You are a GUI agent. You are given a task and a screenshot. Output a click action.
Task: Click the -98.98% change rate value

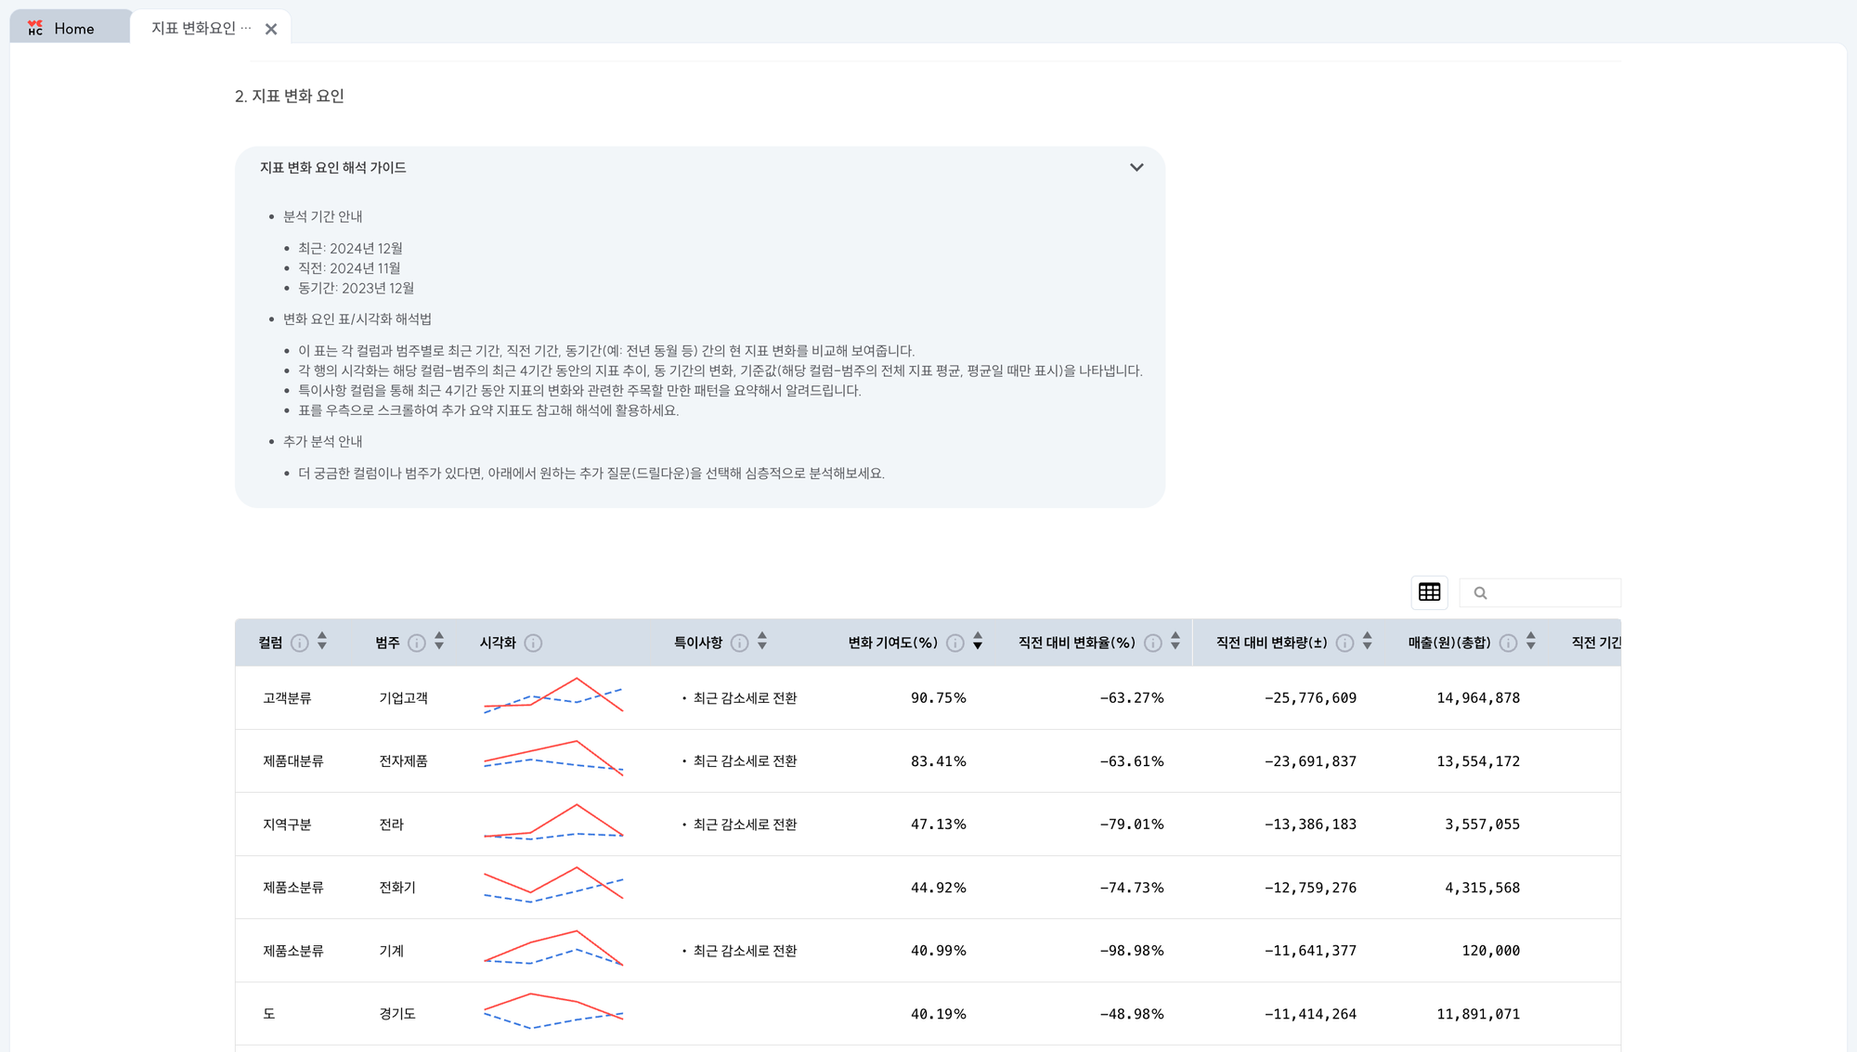tap(1132, 951)
